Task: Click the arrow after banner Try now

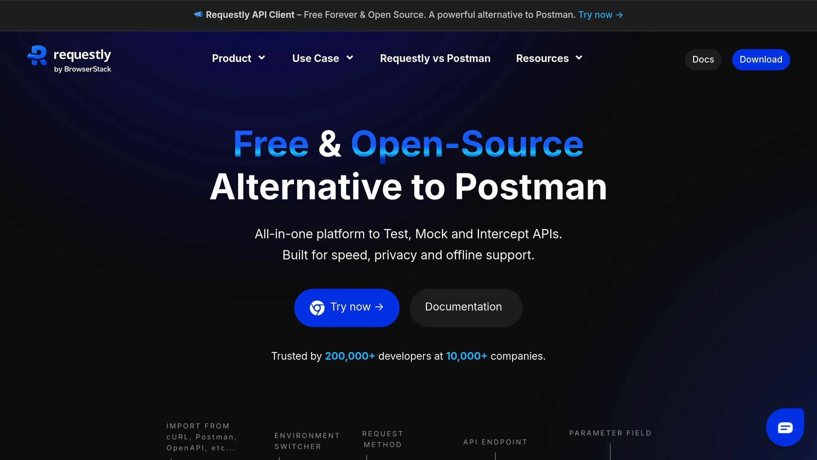Action: point(620,15)
